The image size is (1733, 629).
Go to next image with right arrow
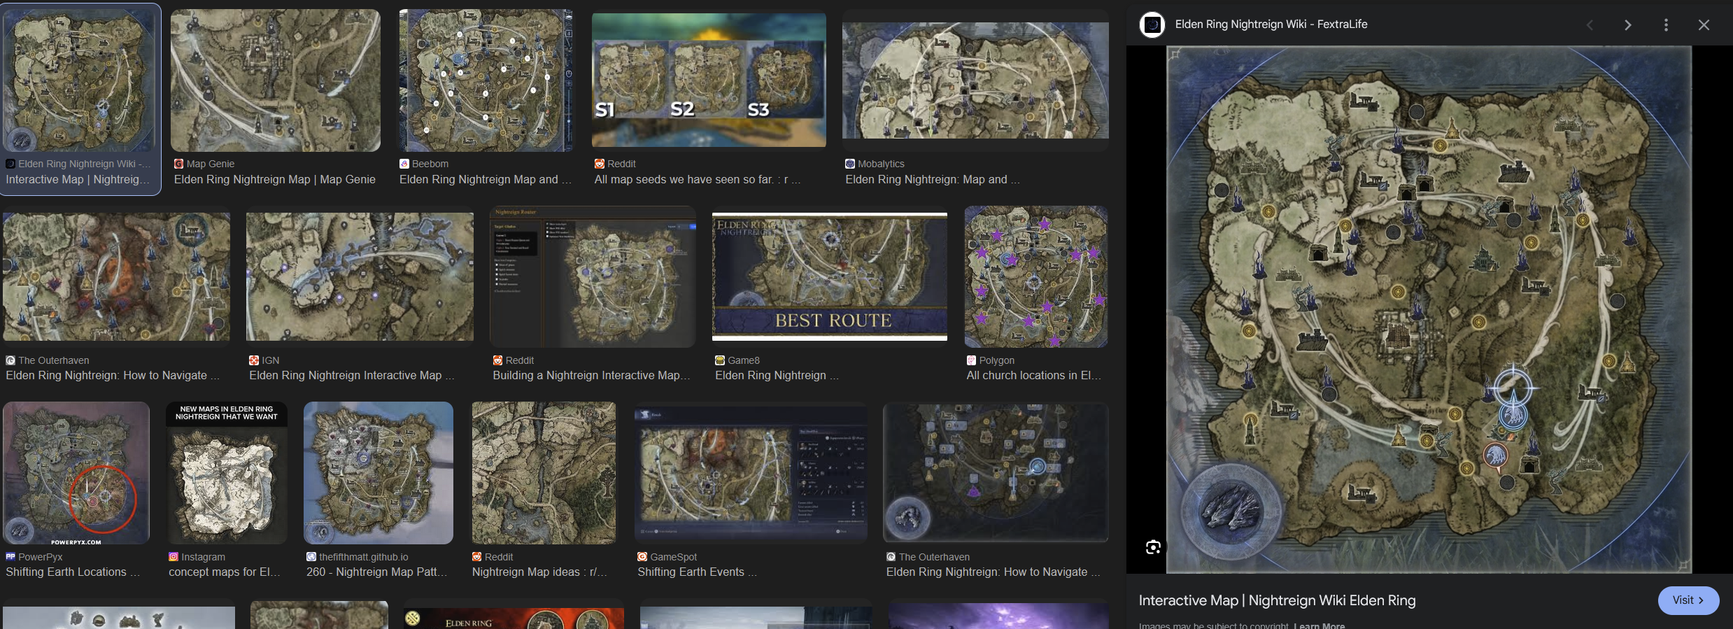point(1628,25)
